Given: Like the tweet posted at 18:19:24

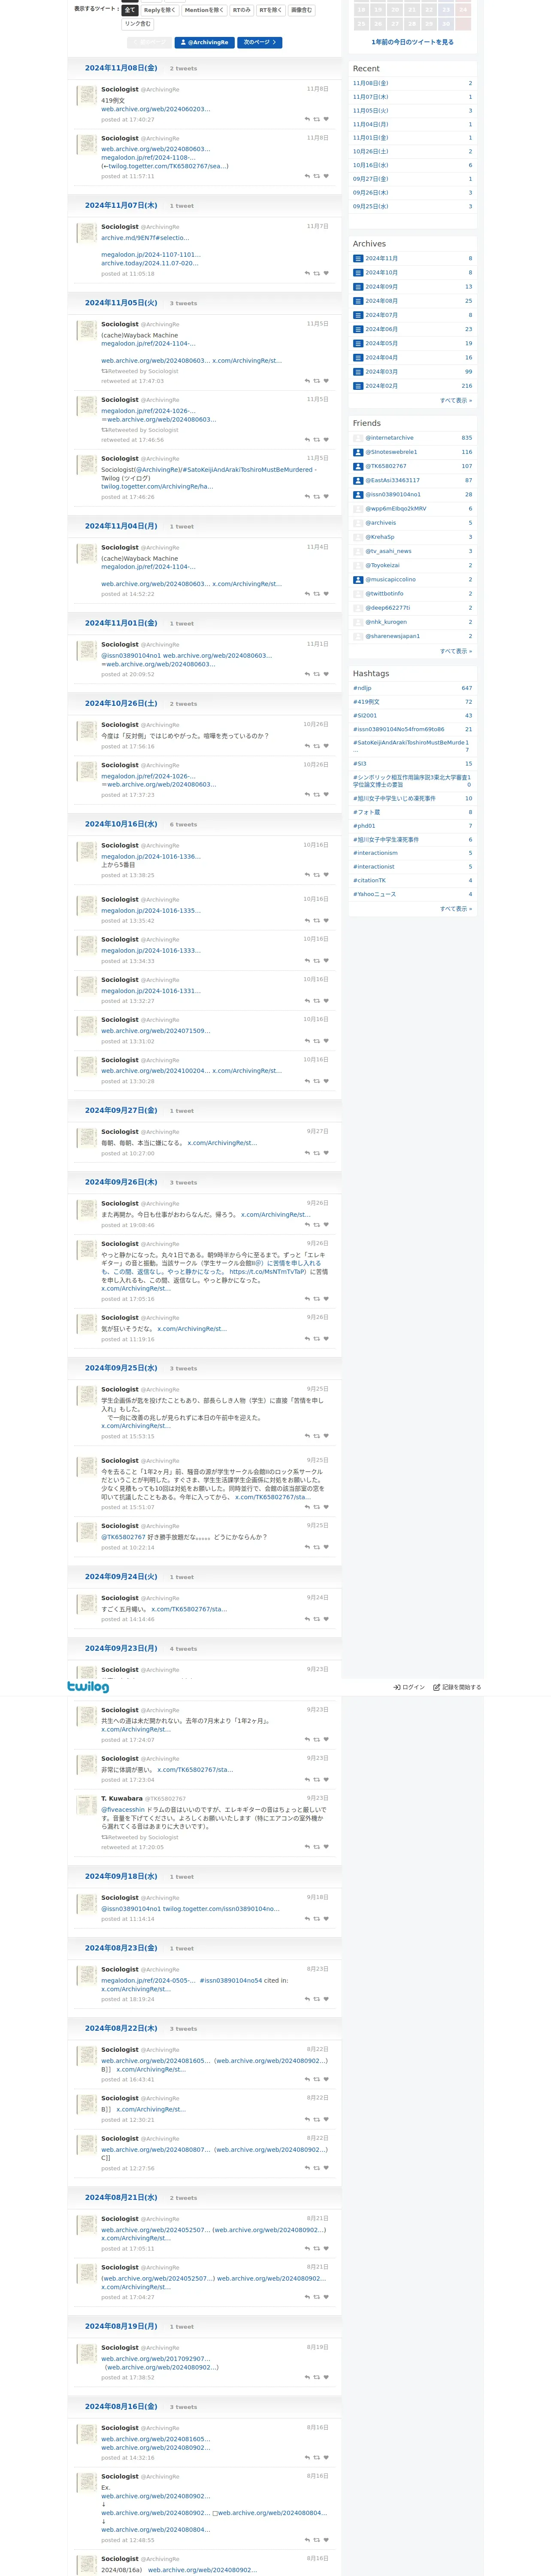Looking at the screenshot, I should point(326,1999).
